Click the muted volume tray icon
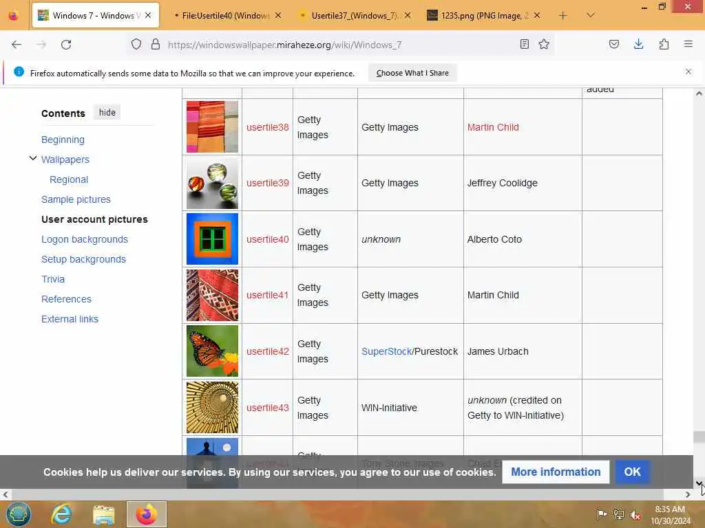This screenshot has width=705, height=528. click(635, 516)
